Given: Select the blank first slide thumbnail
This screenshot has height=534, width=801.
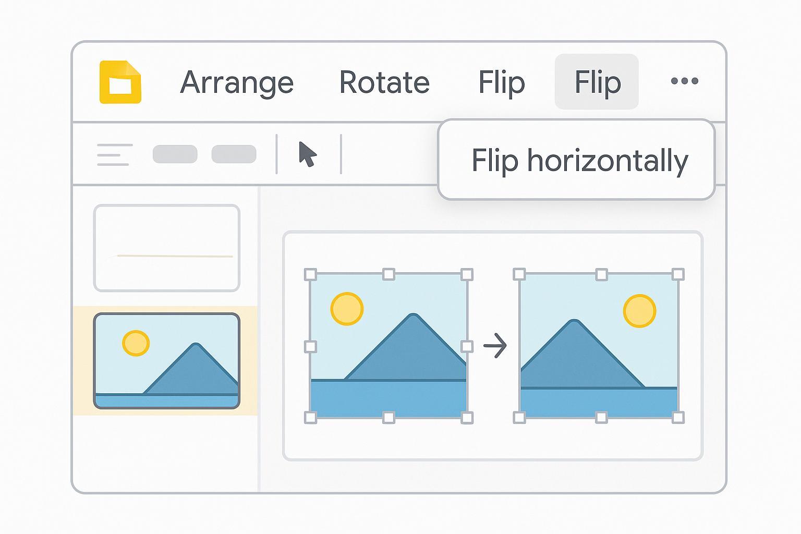Looking at the screenshot, I should click(x=167, y=248).
